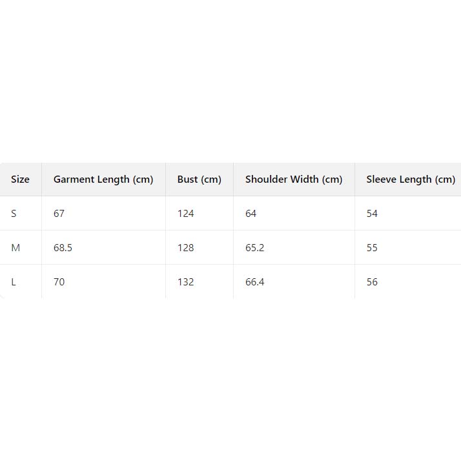The image size is (461, 461).
Task: Click garment length value 68.5
Action: [x=63, y=248]
